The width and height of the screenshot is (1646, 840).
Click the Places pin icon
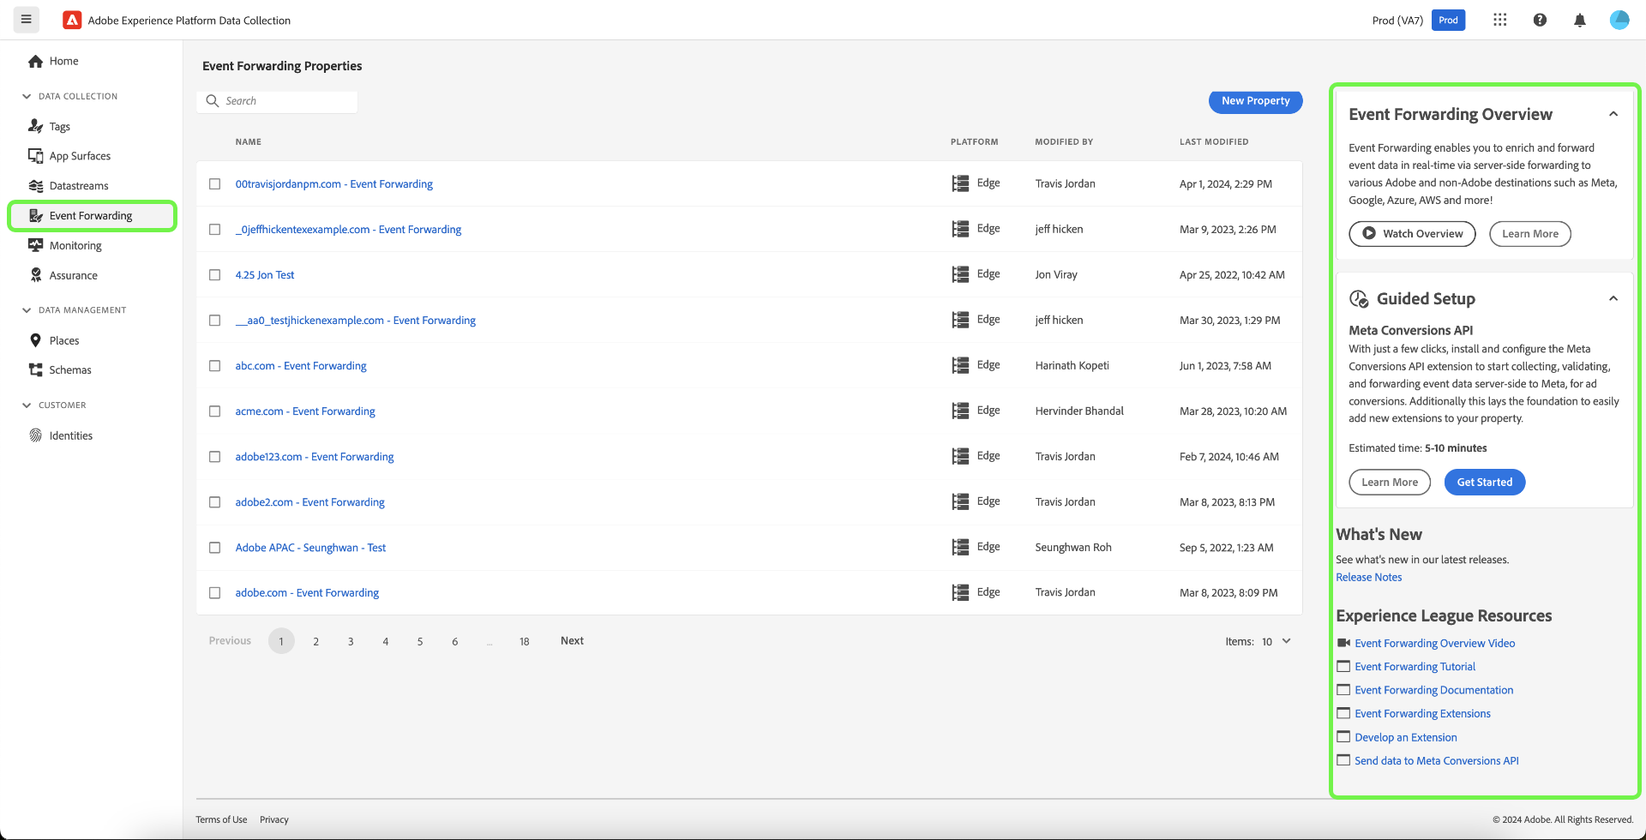click(35, 340)
